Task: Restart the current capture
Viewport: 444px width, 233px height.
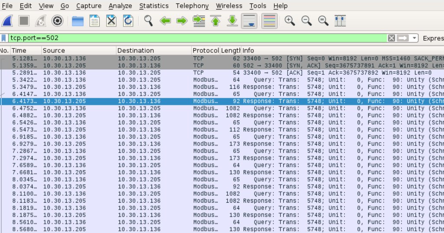Action: 40,21
